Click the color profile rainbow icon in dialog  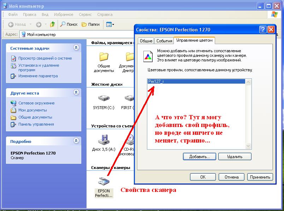[x=148, y=56]
